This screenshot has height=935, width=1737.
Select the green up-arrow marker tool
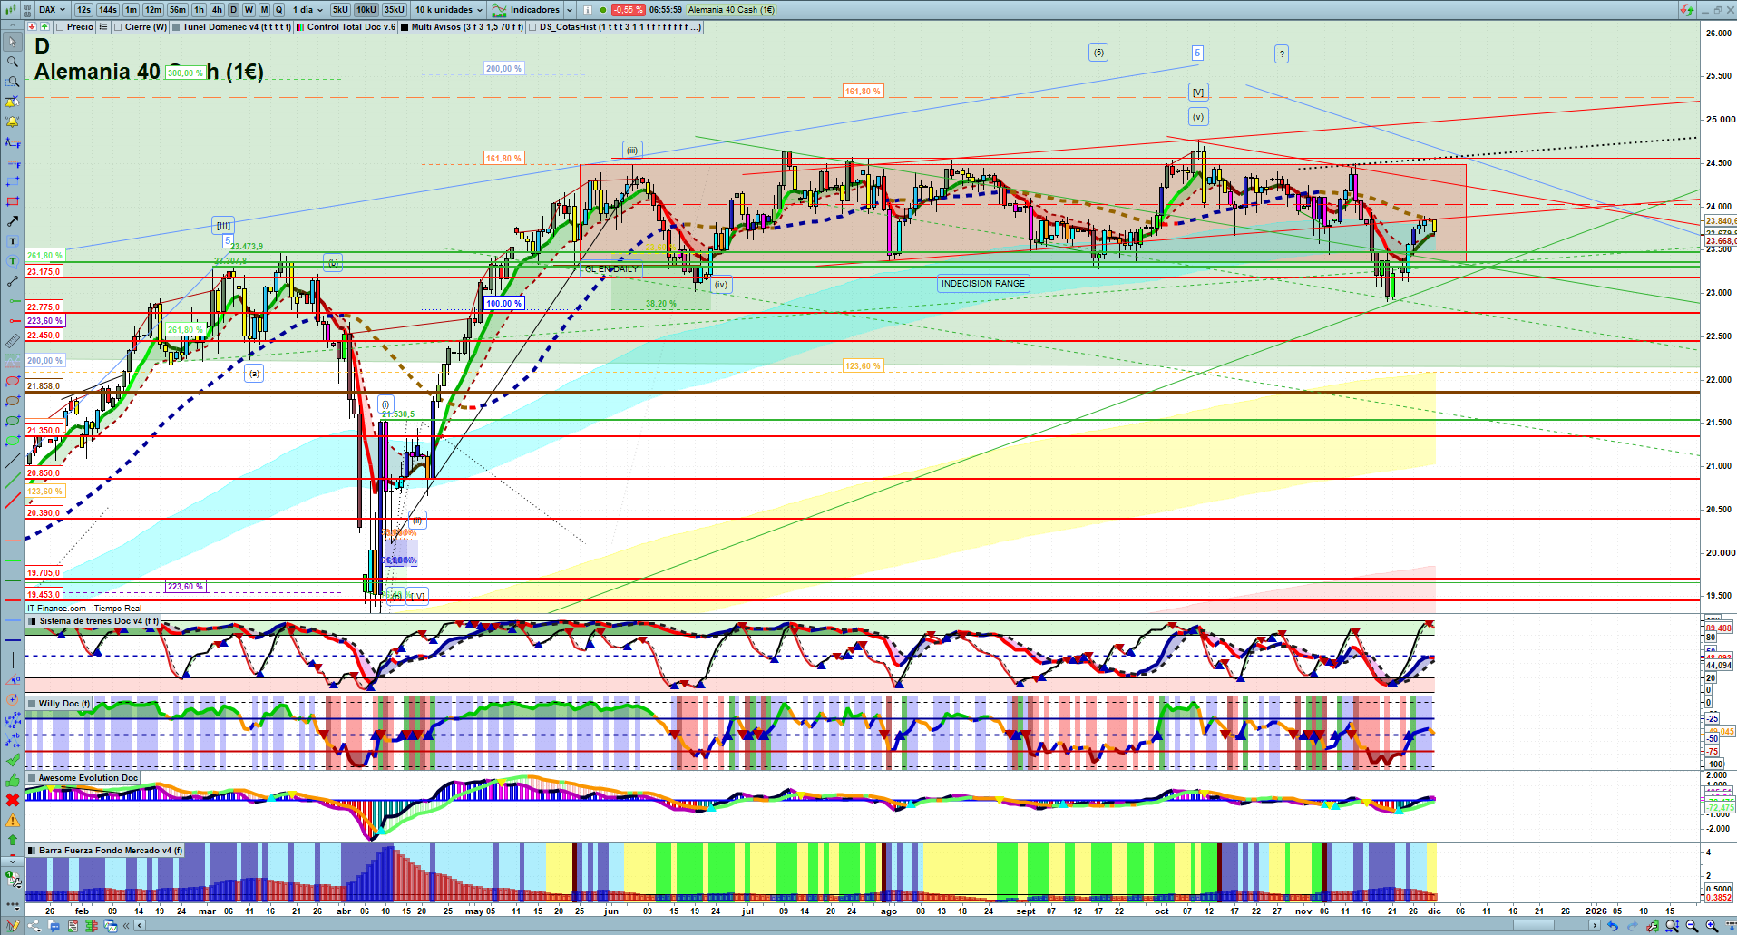click(x=13, y=840)
